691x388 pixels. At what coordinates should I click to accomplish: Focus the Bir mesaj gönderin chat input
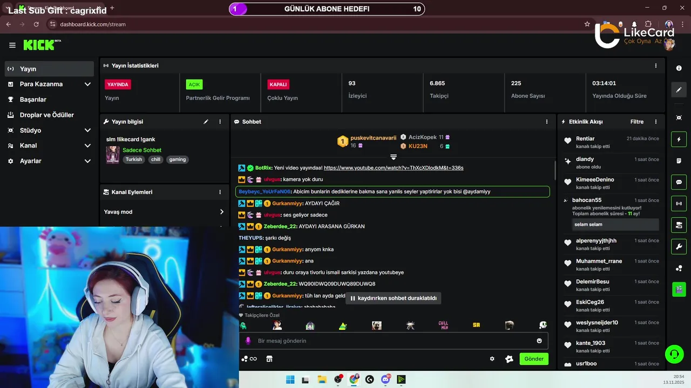point(394,341)
